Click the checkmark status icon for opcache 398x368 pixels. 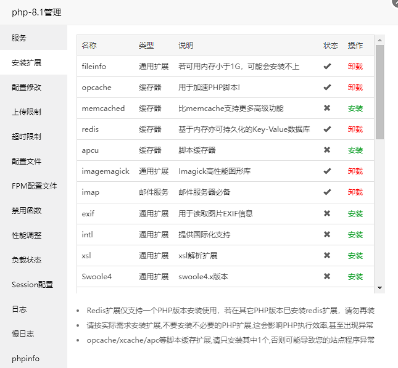coord(327,87)
